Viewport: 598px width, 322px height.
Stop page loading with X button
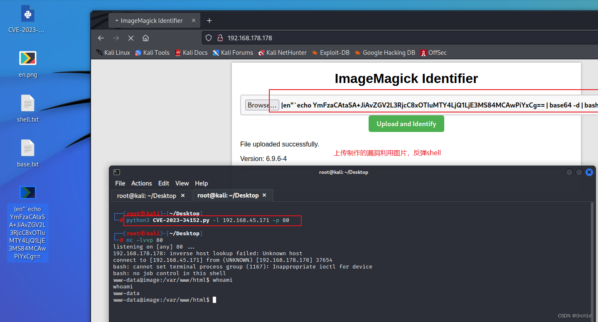click(131, 38)
